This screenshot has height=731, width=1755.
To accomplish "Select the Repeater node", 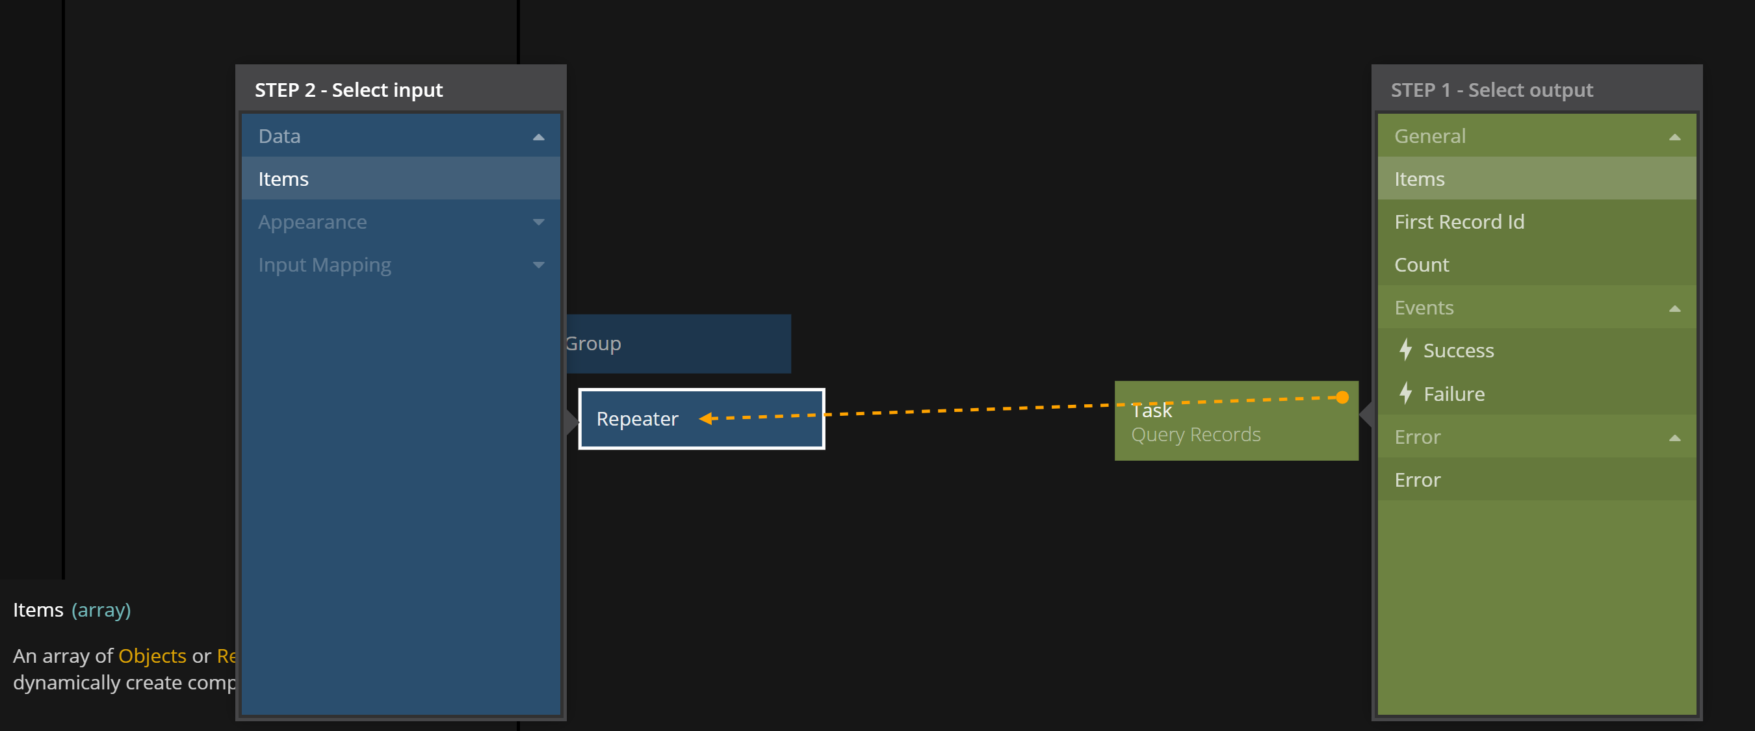I will 638,419.
